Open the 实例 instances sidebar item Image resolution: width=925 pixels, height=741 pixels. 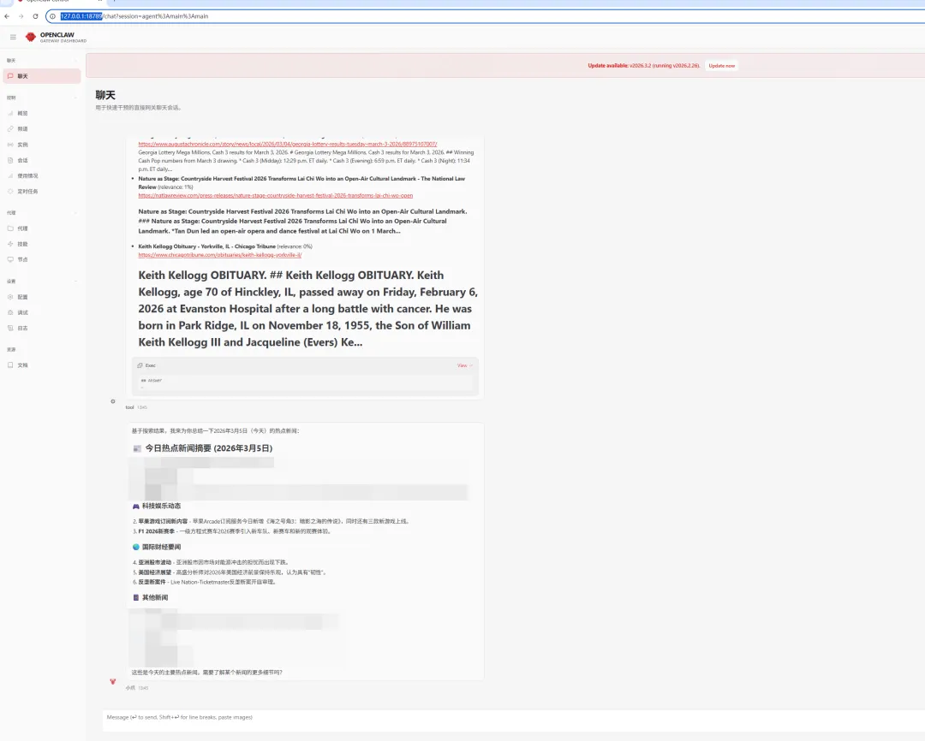(x=42, y=145)
